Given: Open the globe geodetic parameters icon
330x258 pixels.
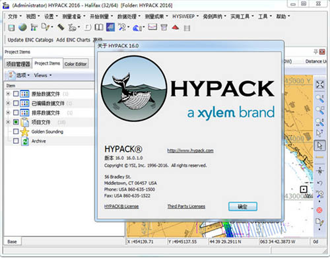Looking at the screenshot, I should 22,28.
